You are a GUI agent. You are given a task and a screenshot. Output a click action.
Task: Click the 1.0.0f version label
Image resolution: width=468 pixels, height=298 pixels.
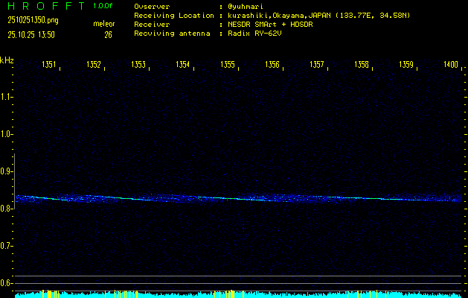[104, 6]
